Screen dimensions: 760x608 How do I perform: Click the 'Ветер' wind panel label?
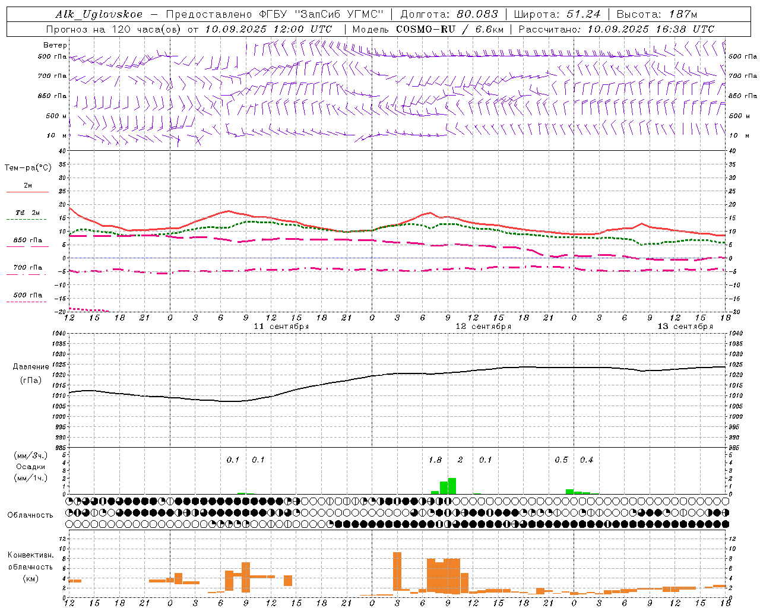pyautogui.click(x=55, y=45)
